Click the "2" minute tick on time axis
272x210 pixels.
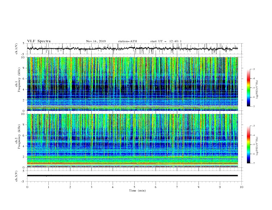(70, 187)
